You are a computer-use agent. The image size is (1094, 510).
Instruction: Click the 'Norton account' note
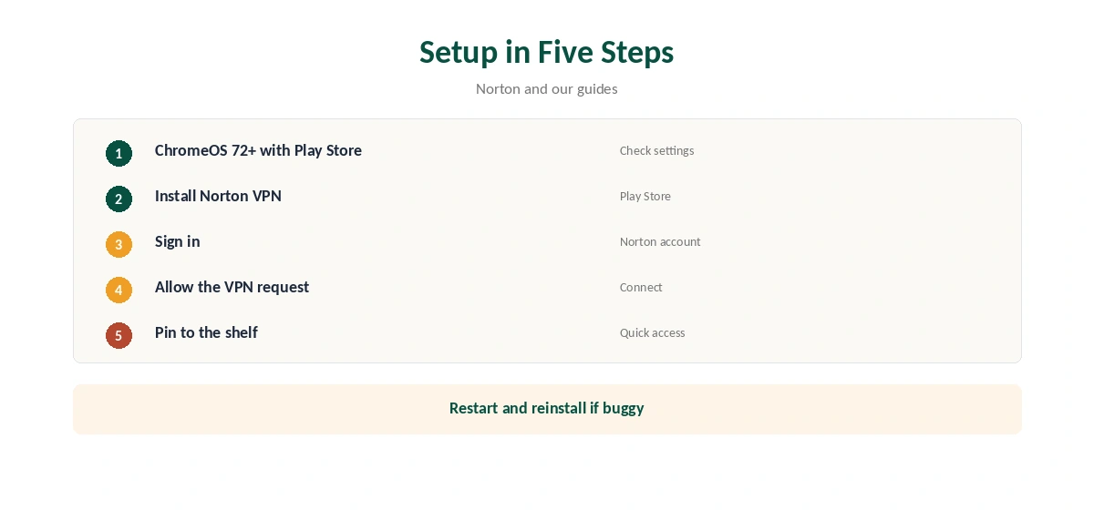click(660, 241)
